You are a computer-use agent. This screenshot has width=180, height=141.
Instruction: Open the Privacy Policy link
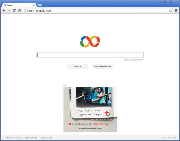tap(13, 138)
